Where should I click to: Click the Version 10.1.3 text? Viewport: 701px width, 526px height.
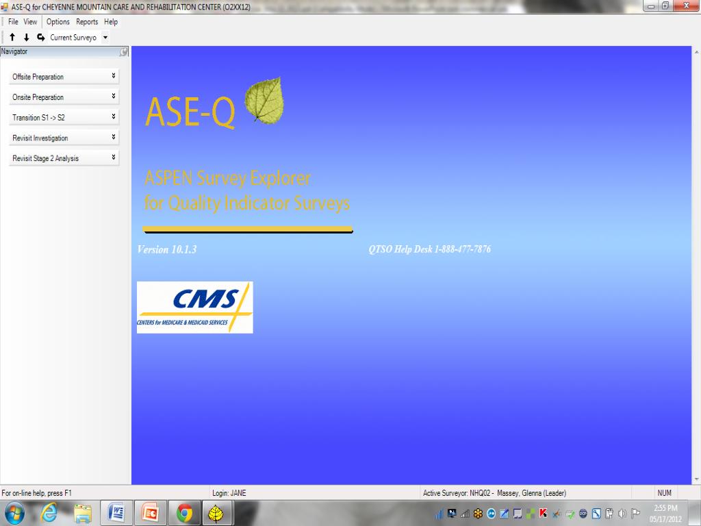point(167,249)
